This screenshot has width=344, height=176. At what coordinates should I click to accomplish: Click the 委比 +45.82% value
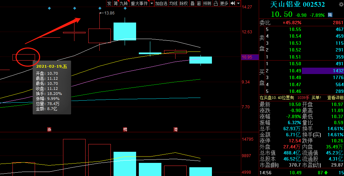tap(292, 23)
